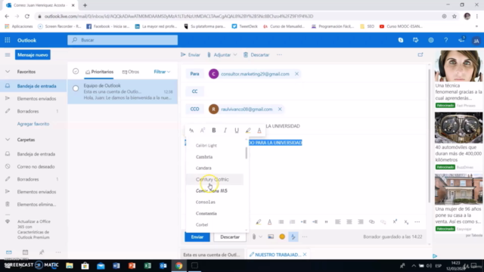Apply superscript formatting
The height and width of the screenshot is (272, 484).
395,221
